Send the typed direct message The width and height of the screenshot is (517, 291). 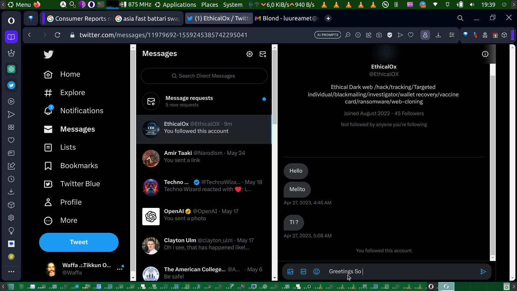(x=483, y=272)
